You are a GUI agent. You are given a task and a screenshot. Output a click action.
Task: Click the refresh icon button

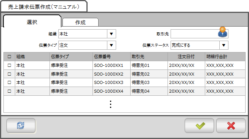[21, 126]
